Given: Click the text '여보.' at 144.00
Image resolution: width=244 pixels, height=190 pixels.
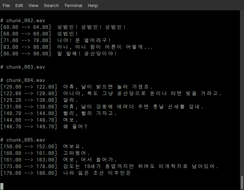Looking at the screenshot, I should tap(70, 120).
